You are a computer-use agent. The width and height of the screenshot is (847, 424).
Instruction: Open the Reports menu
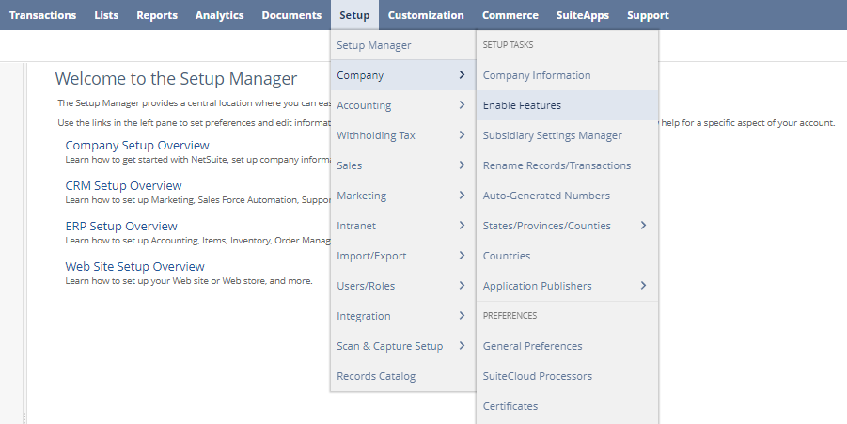pyautogui.click(x=157, y=15)
